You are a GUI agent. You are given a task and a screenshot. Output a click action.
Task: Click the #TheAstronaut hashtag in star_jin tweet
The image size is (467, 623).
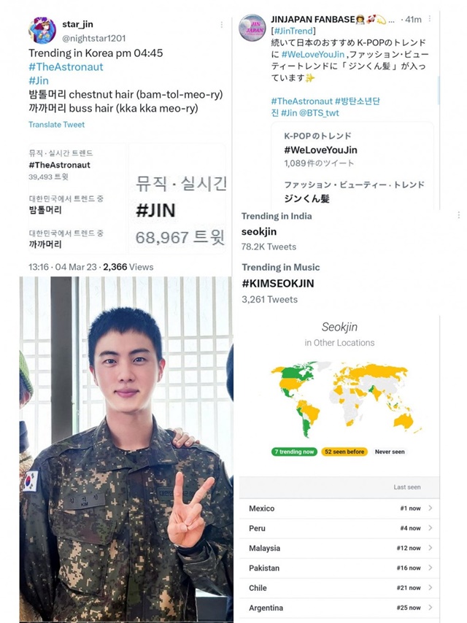point(66,67)
